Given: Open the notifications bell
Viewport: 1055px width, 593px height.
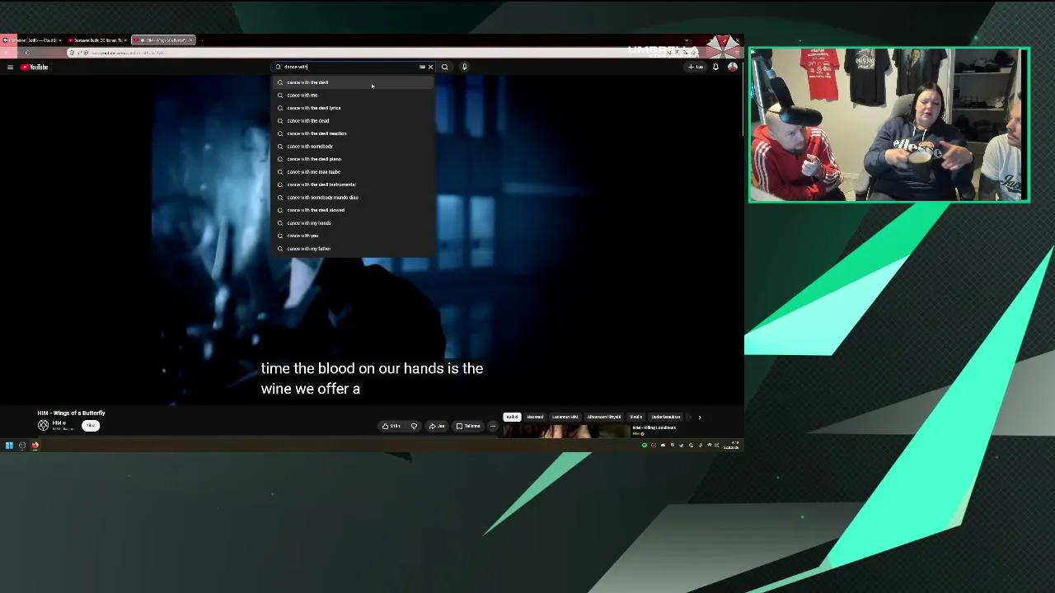Looking at the screenshot, I should coord(715,67).
